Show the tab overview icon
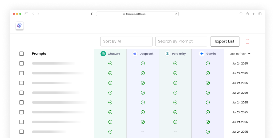The width and height of the screenshot is (275, 138). pyautogui.click(x=260, y=14)
